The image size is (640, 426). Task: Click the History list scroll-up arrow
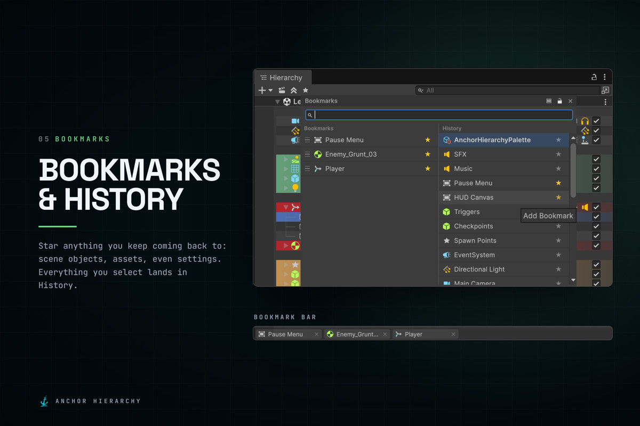573,137
